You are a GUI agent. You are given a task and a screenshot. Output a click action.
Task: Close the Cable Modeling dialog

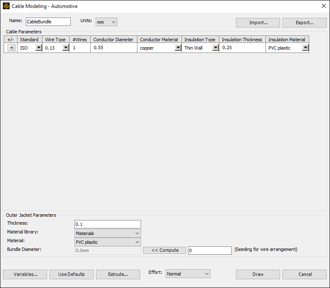point(324,6)
